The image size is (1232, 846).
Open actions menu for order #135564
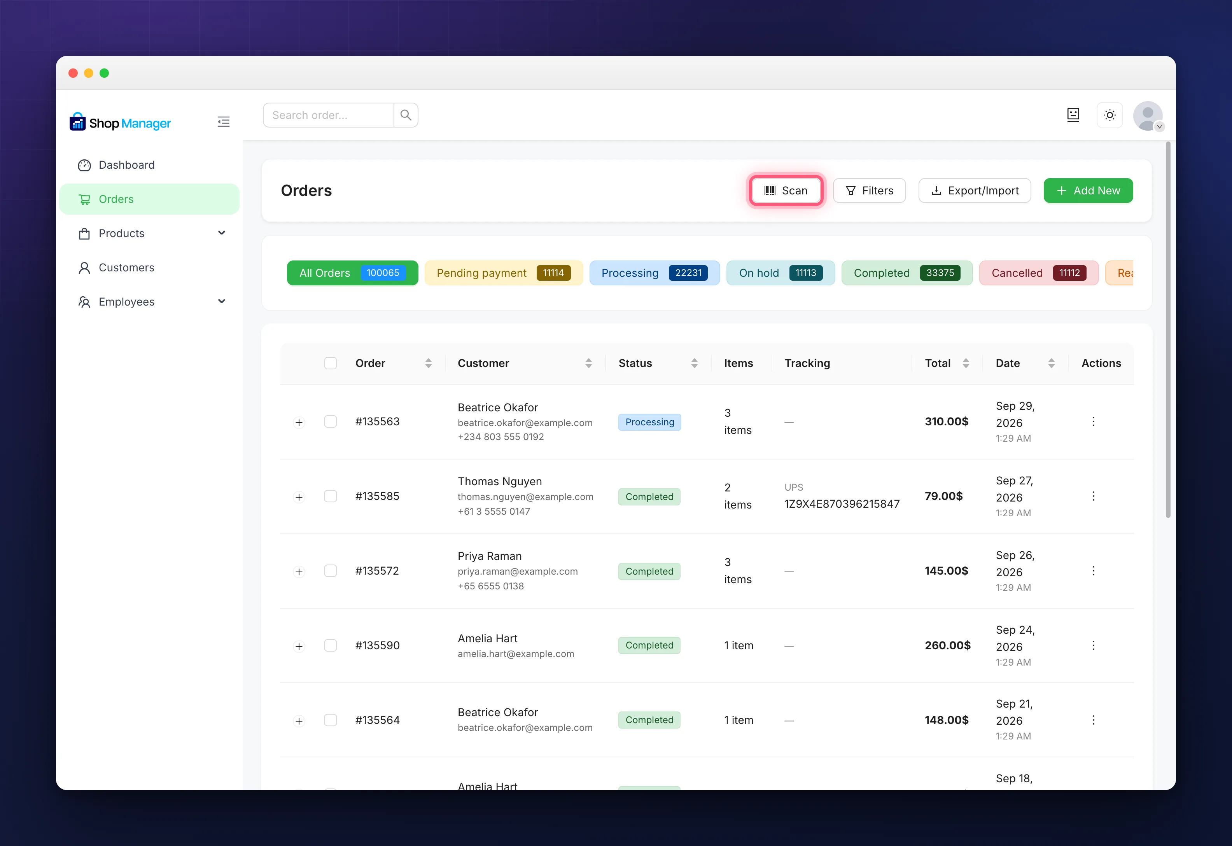(x=1093, y=720)
